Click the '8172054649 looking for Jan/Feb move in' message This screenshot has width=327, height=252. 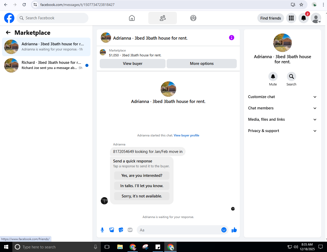coord(148,152)
